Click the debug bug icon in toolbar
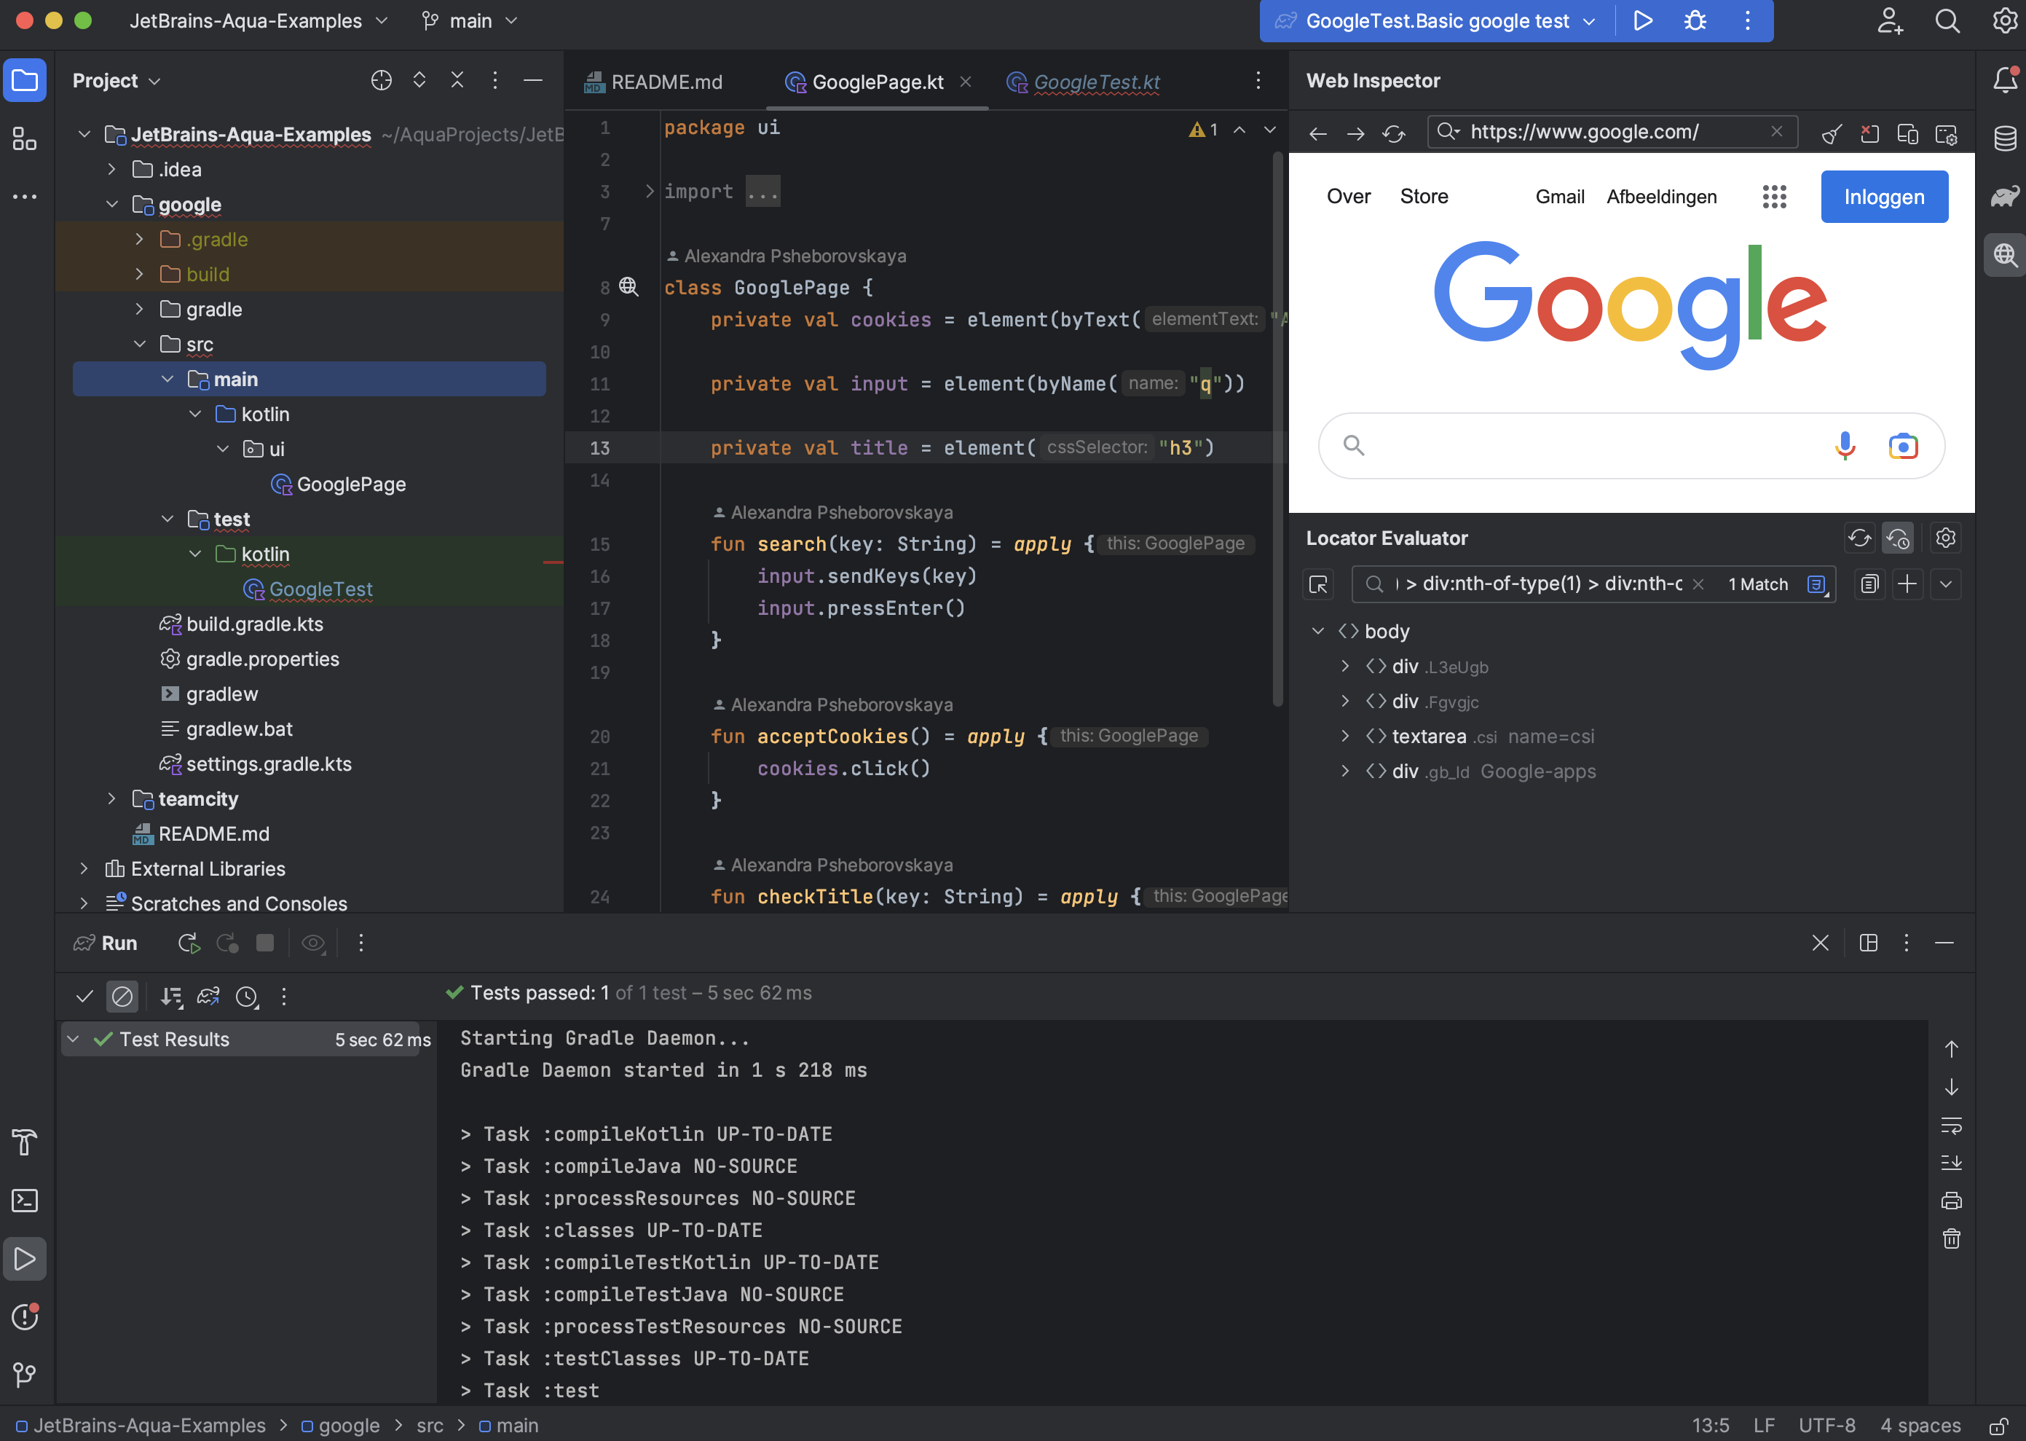 point(1694,20)
